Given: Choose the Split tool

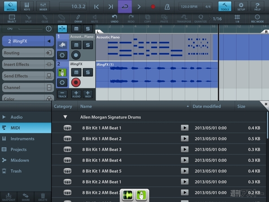Looking at the screenshot, I should click(x=28, y=18).
